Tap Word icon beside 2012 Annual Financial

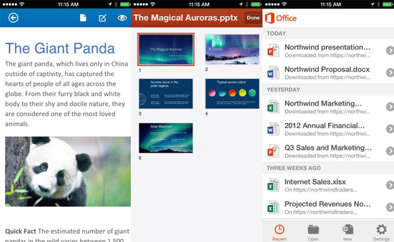pos(273,129)
